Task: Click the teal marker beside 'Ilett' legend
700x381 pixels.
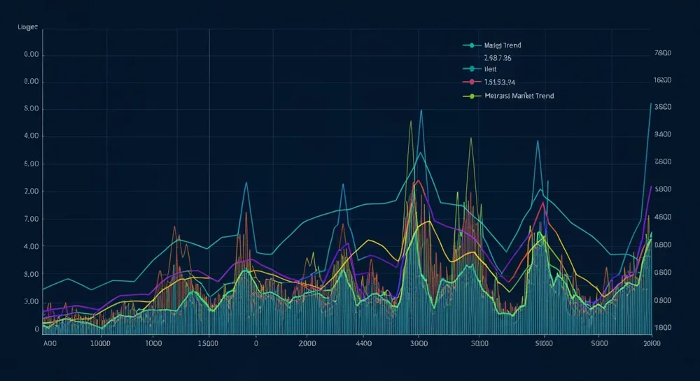Action: pyautogui.click(x=472, y=69)
